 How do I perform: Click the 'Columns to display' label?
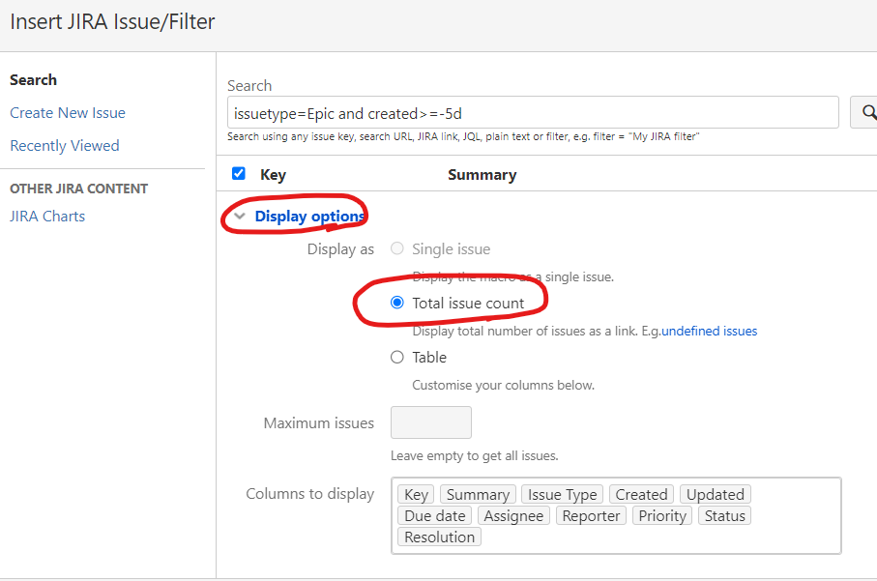click(x=309, y=494)
